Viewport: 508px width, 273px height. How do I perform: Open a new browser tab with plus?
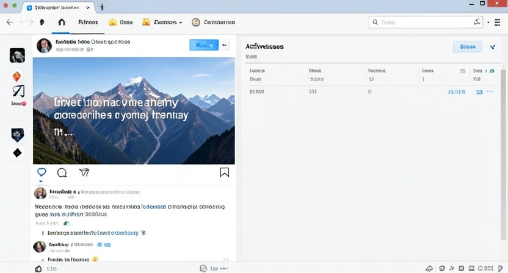tap(102, 7)
